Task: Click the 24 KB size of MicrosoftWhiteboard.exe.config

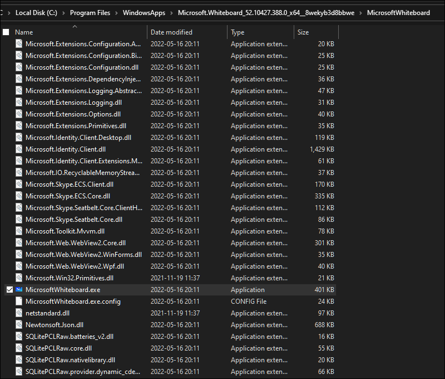Action: tap(326, 302)
